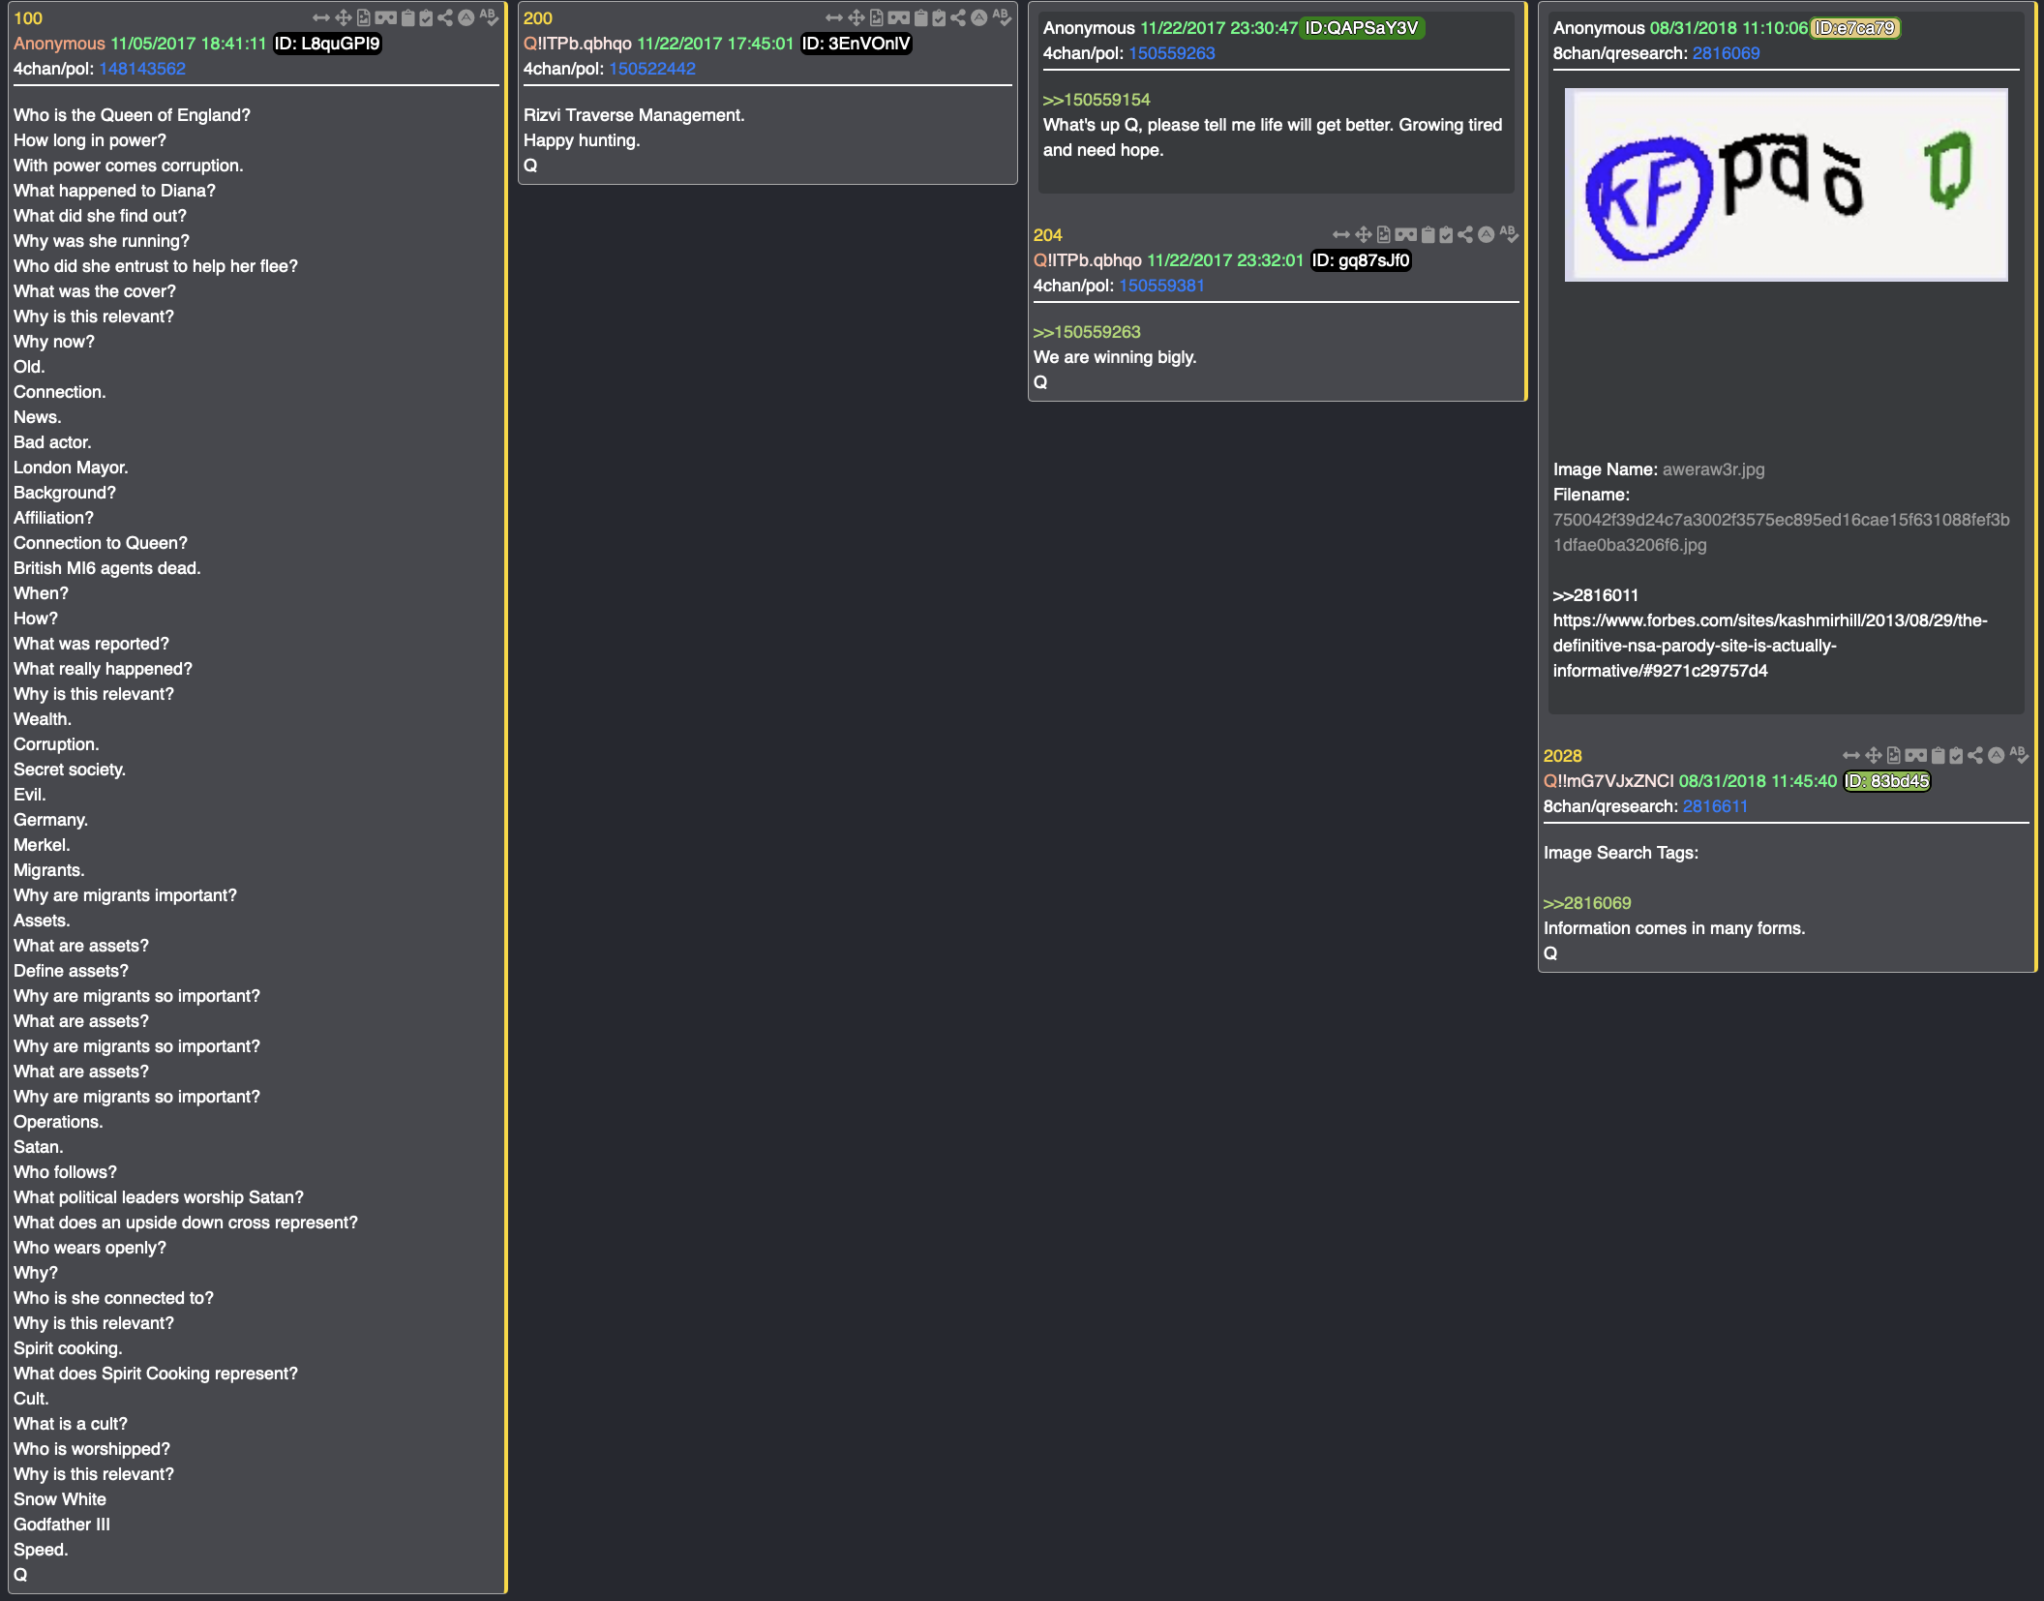Screen dimensions: 2044x1601
Task: Click post number 204
Action: [x=1048, y=235]
